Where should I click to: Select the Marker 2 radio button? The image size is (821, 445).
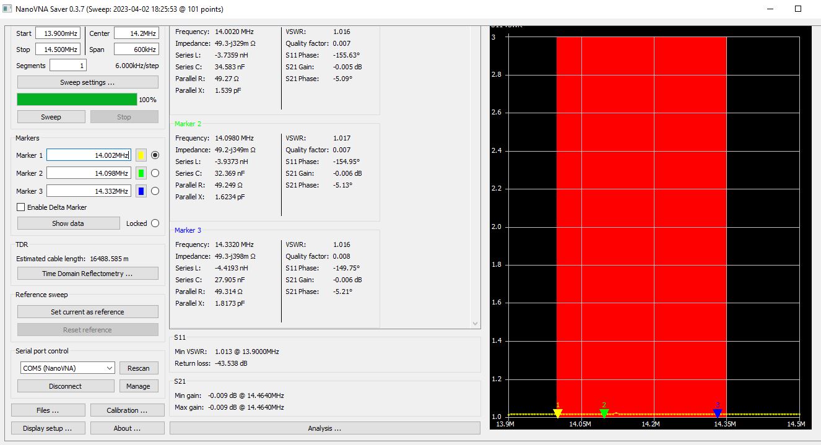pos(155,173)
